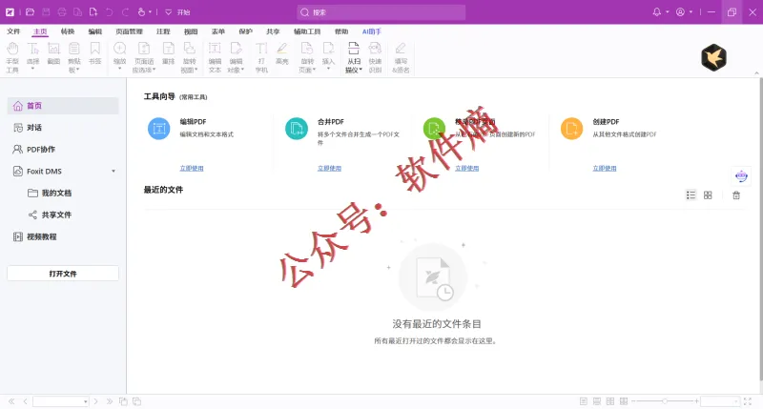
Task: Click the Open file folder icon in title bar
Action: (30, 12)
